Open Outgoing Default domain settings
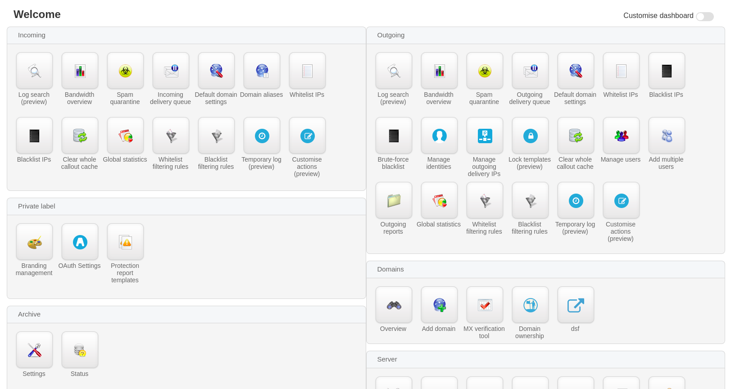This screenshot has height=389, width=731. [576, 71]
